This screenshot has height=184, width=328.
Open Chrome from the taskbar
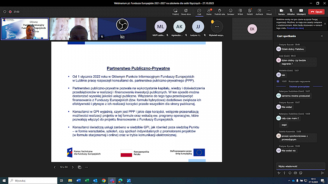tap(104, 181)
